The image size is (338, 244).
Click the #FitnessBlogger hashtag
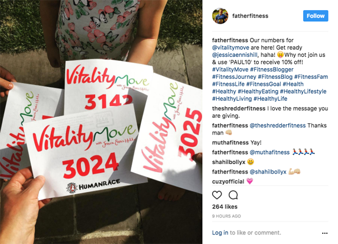click(x=272, y=69)
